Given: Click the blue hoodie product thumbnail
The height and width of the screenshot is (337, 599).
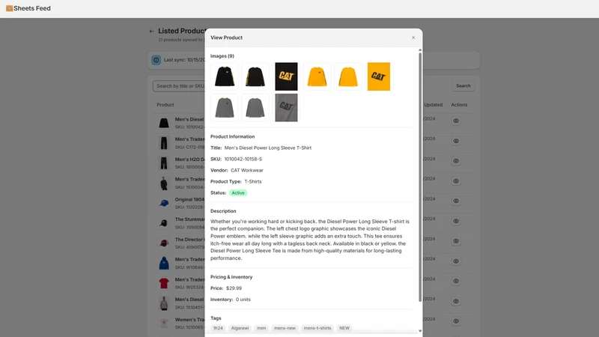Looking at the screenshot, I should 164,264.
